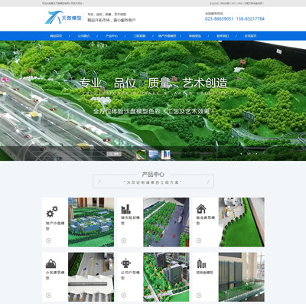Open the 产品中心 navigation menu item

point(112,36)
